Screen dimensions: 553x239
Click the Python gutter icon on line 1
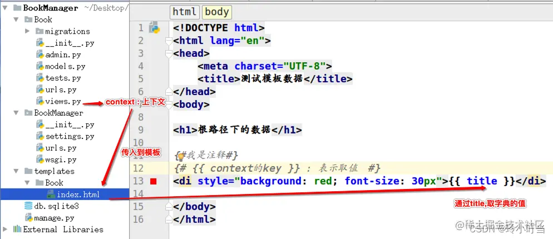click(154, 28)
